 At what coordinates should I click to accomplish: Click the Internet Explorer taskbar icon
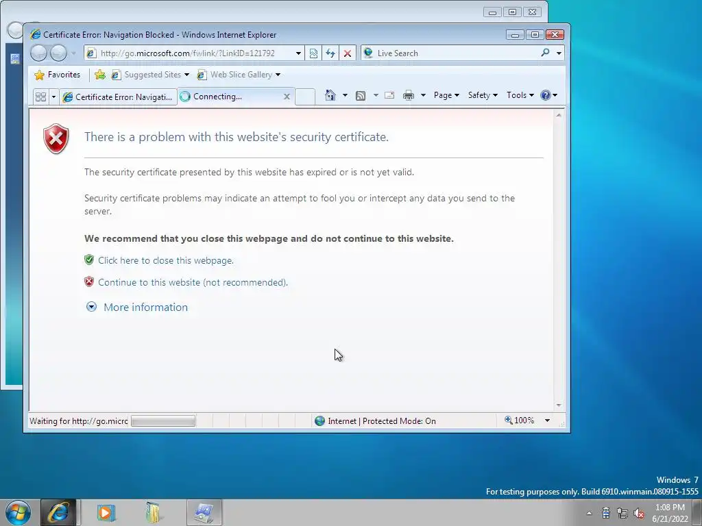tap(58, 512)
